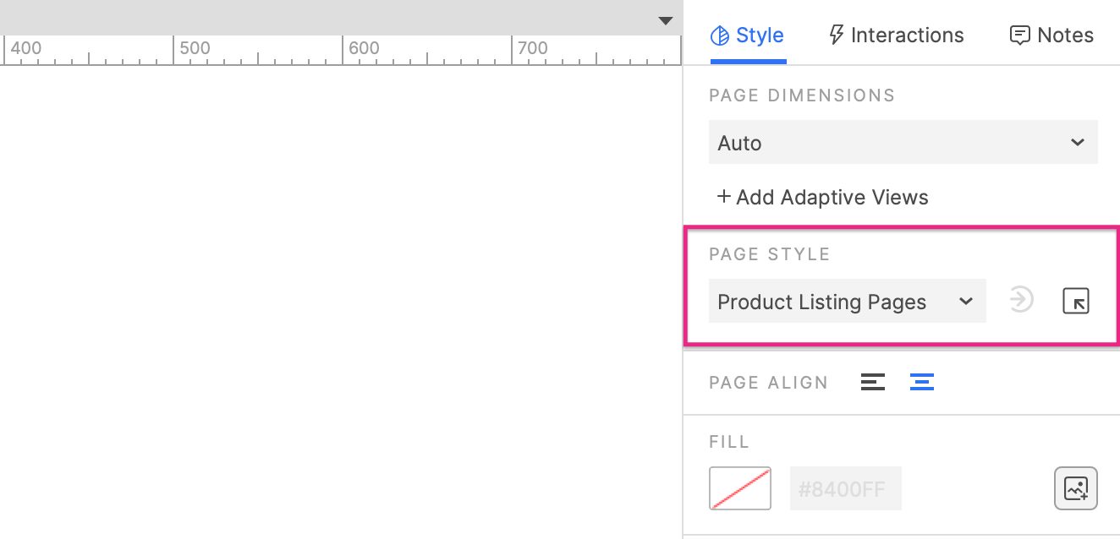Screen dimensions: 1120x539
Task: Click the grayed update style arrow icon
Action: click(1022, 300)
